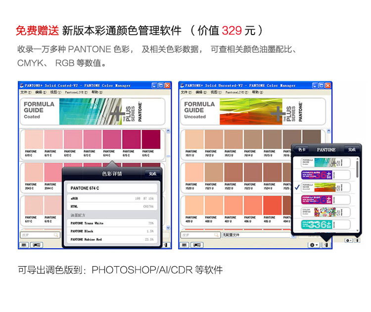This screenshot has height=312, width=371.
Task: Click fan deck icon at Coated window bottom right
Action: click(x=166, y=245)
